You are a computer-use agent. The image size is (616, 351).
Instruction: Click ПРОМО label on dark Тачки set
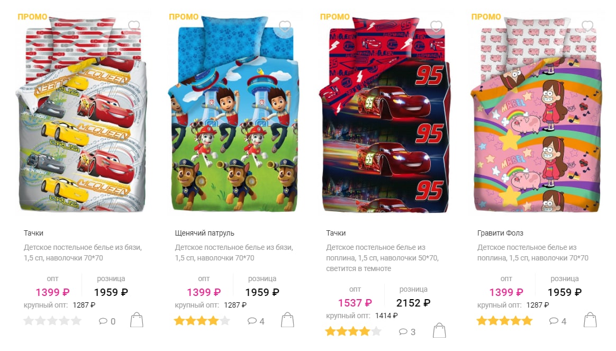pyautogui.click(x=334, y=16)
